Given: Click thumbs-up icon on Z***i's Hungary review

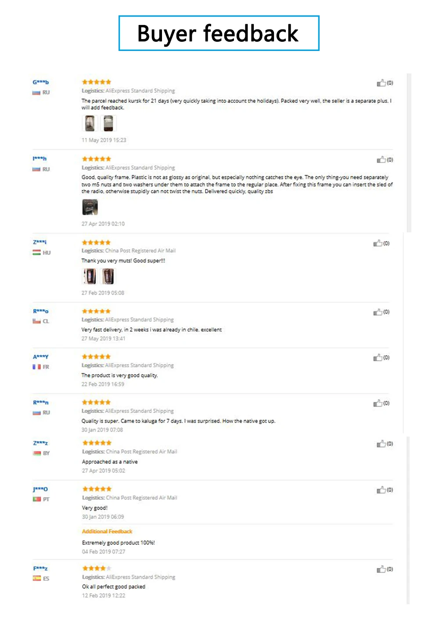Looking at the screenshot, I should (x=378, y=243).
